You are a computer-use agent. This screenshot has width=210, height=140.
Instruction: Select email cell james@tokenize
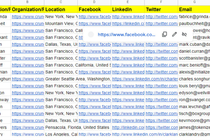click(194, 127)
